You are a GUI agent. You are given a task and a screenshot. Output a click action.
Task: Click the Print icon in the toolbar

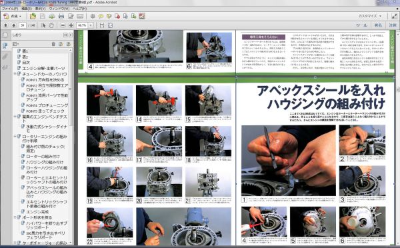[x=61, y=16]
